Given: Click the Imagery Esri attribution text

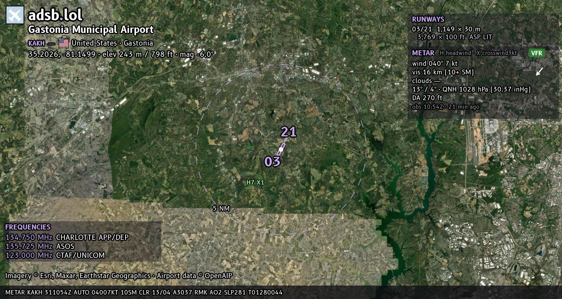Looking at the screenshot, I should point(119,276).
